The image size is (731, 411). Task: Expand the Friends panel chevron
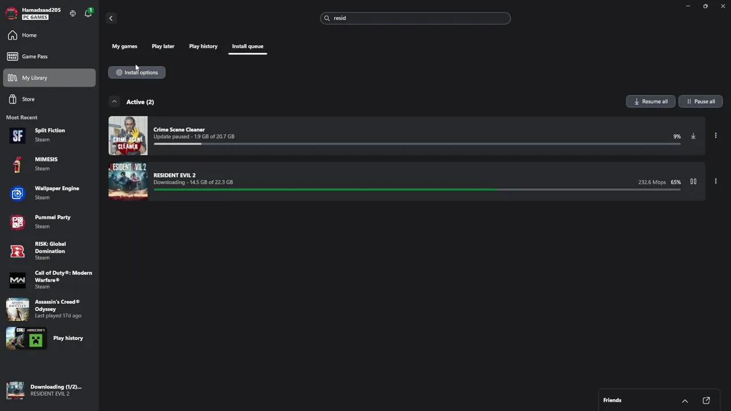point(685,401)
